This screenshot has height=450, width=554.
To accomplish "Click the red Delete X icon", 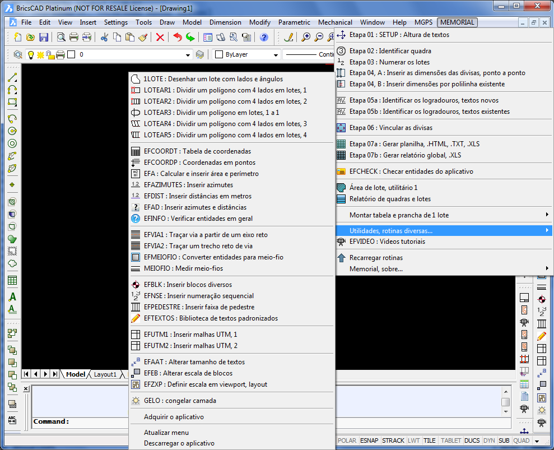I will [x=160, y=38].
